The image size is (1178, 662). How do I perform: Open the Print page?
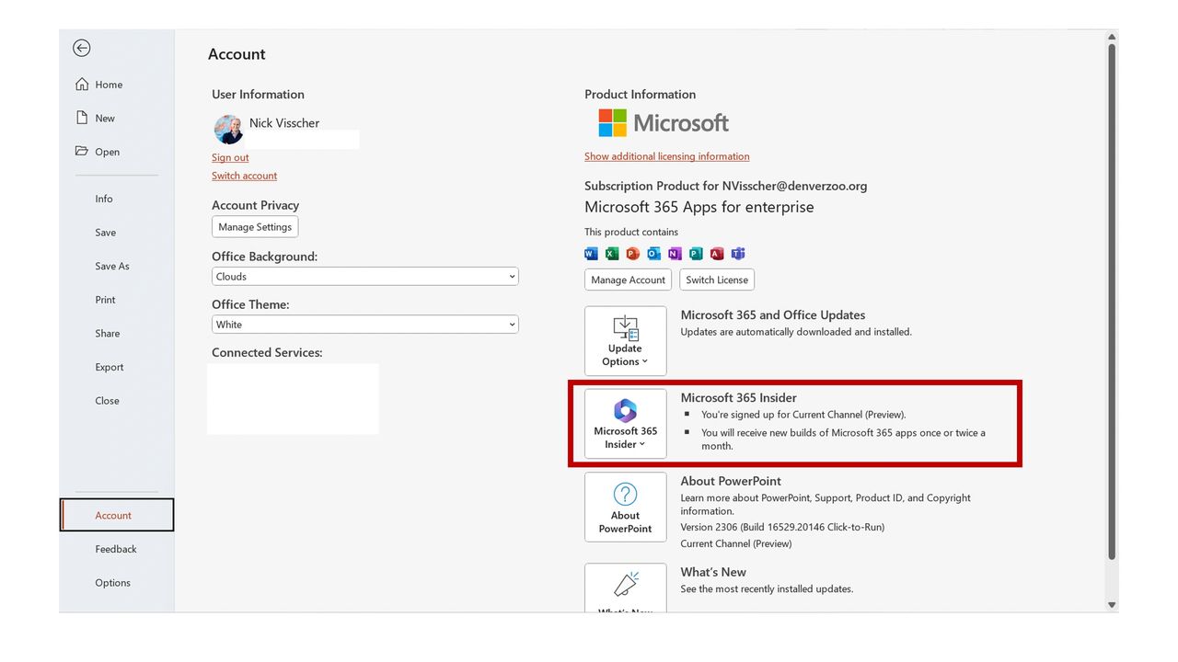tap(106, 300)
